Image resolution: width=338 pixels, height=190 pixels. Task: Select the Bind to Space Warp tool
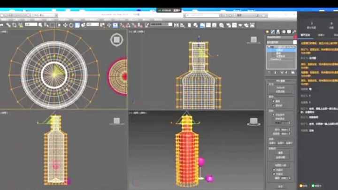(21, 25)
